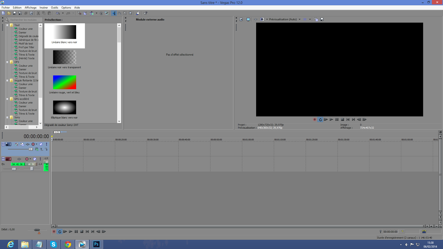Open video preview on external monitor
Screen dimensions: 443x249
pyautogui.click(x=248, y=19)
